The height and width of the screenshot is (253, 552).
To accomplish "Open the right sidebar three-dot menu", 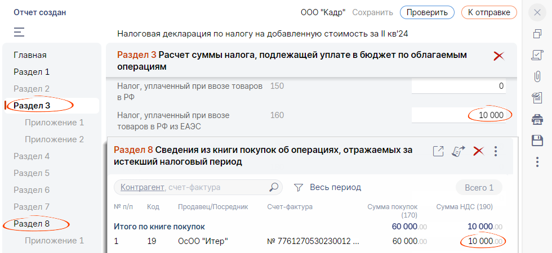I will 537,162.
